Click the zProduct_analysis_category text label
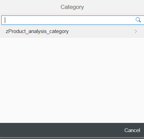Viewport: 144px width, 139px height. tap(37, 31)
